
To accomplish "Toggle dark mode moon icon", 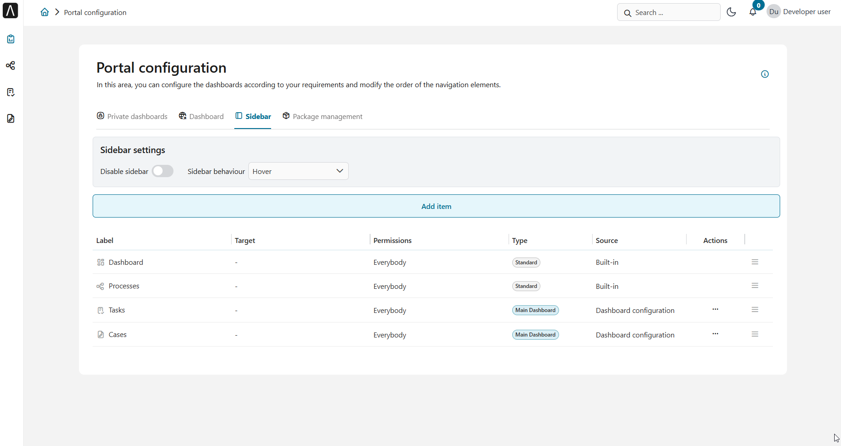I will click(731, 12).
